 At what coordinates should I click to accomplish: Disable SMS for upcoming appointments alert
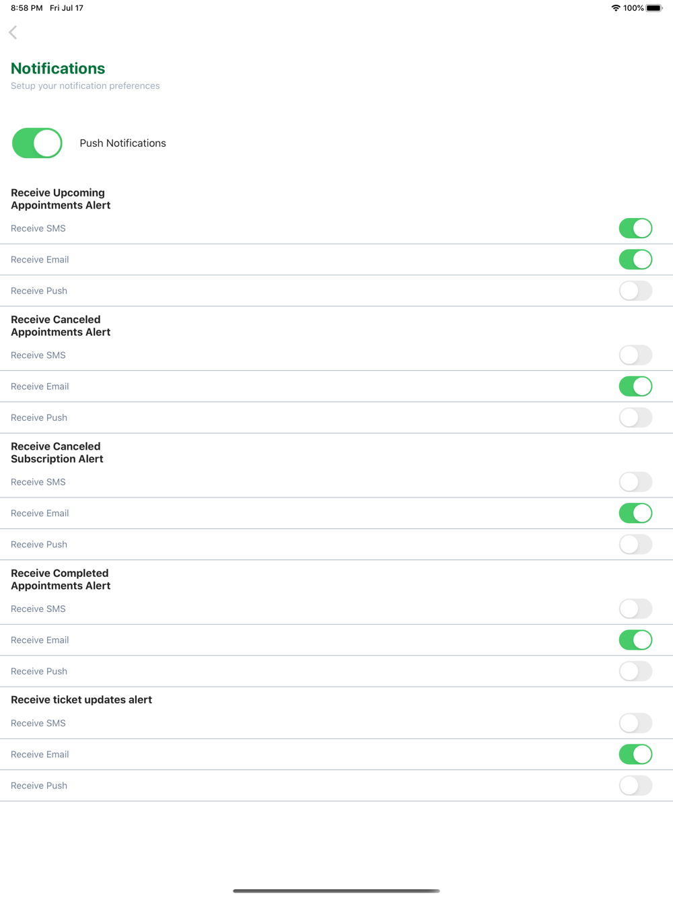coord(635,228)
